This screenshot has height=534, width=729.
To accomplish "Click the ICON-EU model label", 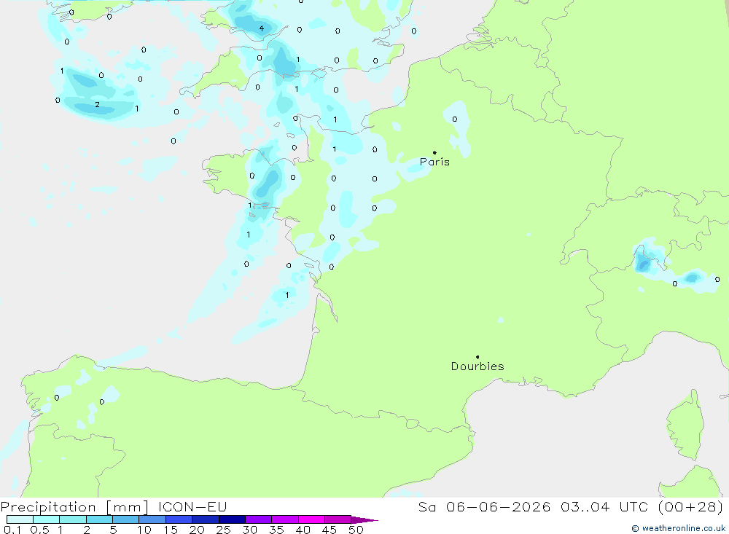I will click(192, 507).
